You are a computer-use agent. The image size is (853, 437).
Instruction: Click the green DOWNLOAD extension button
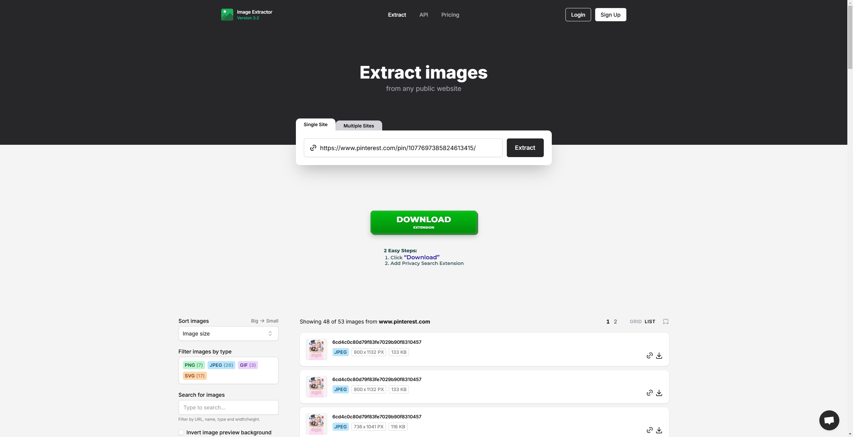coord(424,223)
